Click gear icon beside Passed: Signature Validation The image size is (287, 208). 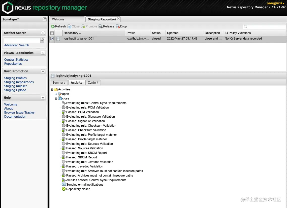64,121
